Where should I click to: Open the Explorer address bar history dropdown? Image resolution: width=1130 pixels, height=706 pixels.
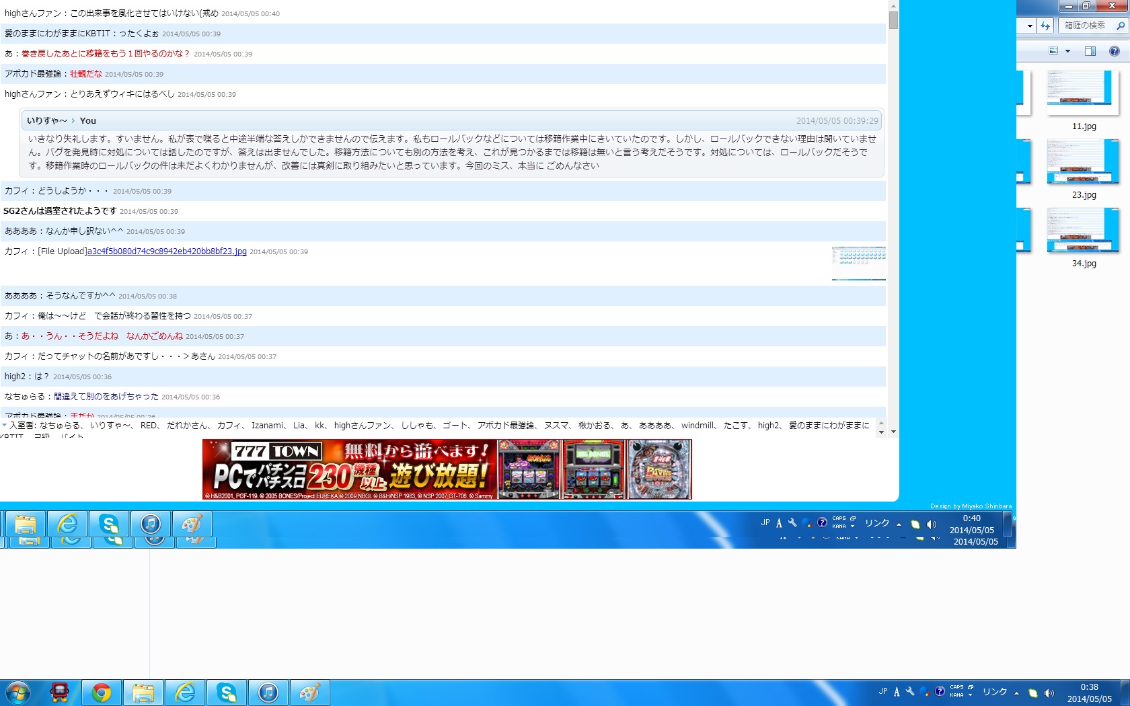(1030, 26)
